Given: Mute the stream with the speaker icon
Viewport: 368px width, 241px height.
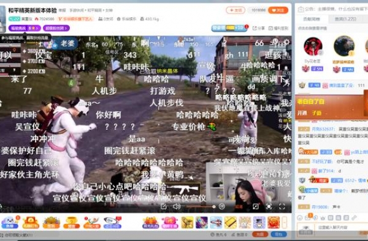Looking at the screenshot, I should [176, 207].
